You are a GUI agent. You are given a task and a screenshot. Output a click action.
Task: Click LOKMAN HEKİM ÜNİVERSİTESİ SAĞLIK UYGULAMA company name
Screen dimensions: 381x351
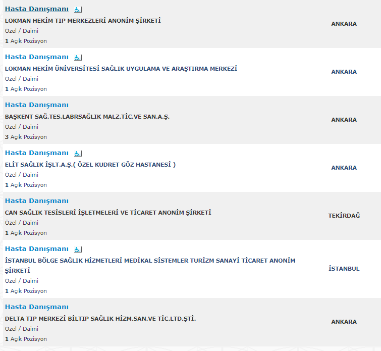(x=121, y=69)
